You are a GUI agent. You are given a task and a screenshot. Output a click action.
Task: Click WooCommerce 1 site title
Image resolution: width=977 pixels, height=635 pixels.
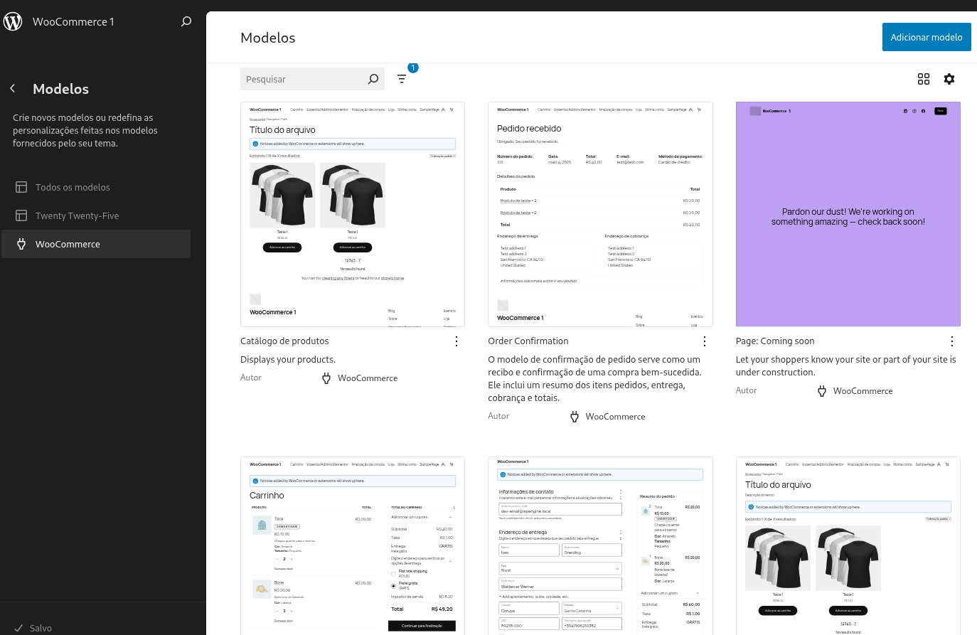pos(74,22)
